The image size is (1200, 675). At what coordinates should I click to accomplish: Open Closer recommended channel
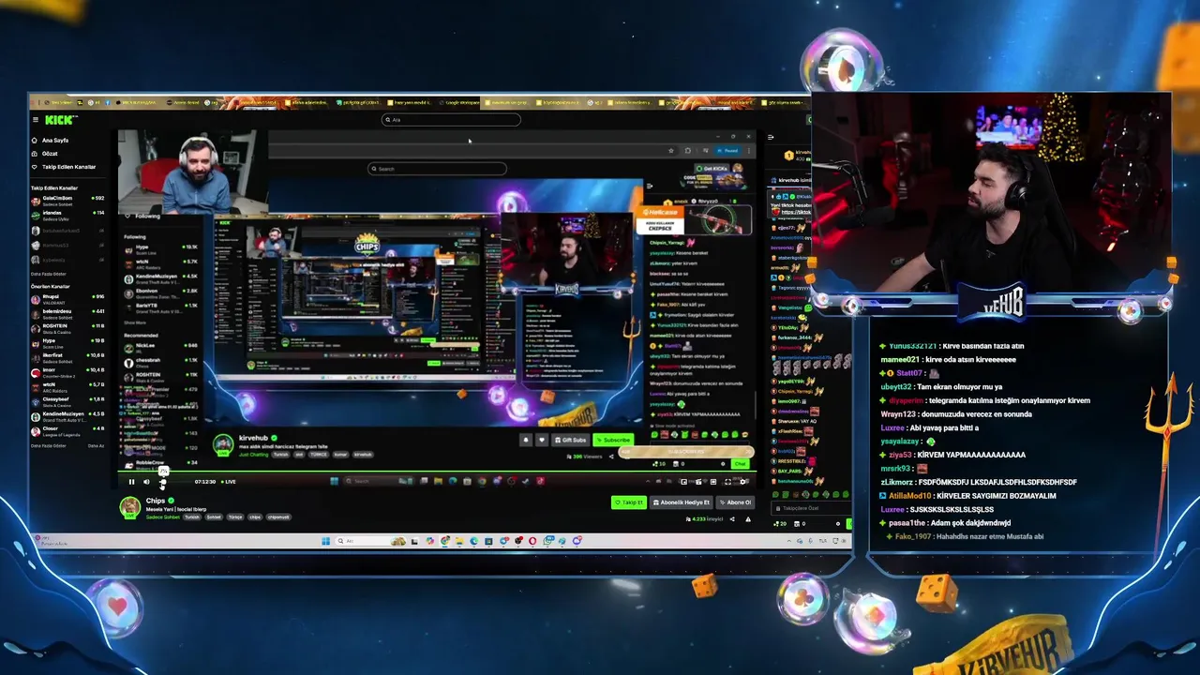(x=67, y=429)
